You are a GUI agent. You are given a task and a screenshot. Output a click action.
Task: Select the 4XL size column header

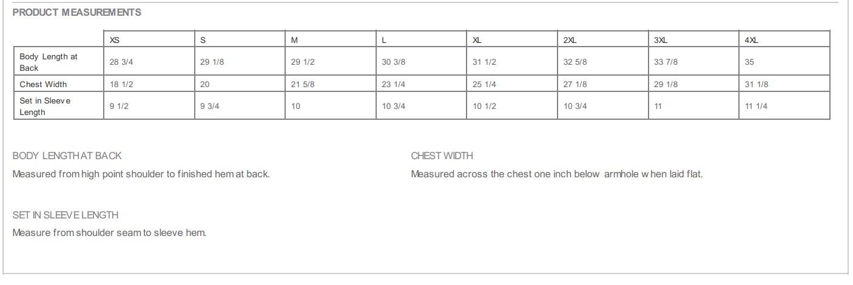[752, 40]
